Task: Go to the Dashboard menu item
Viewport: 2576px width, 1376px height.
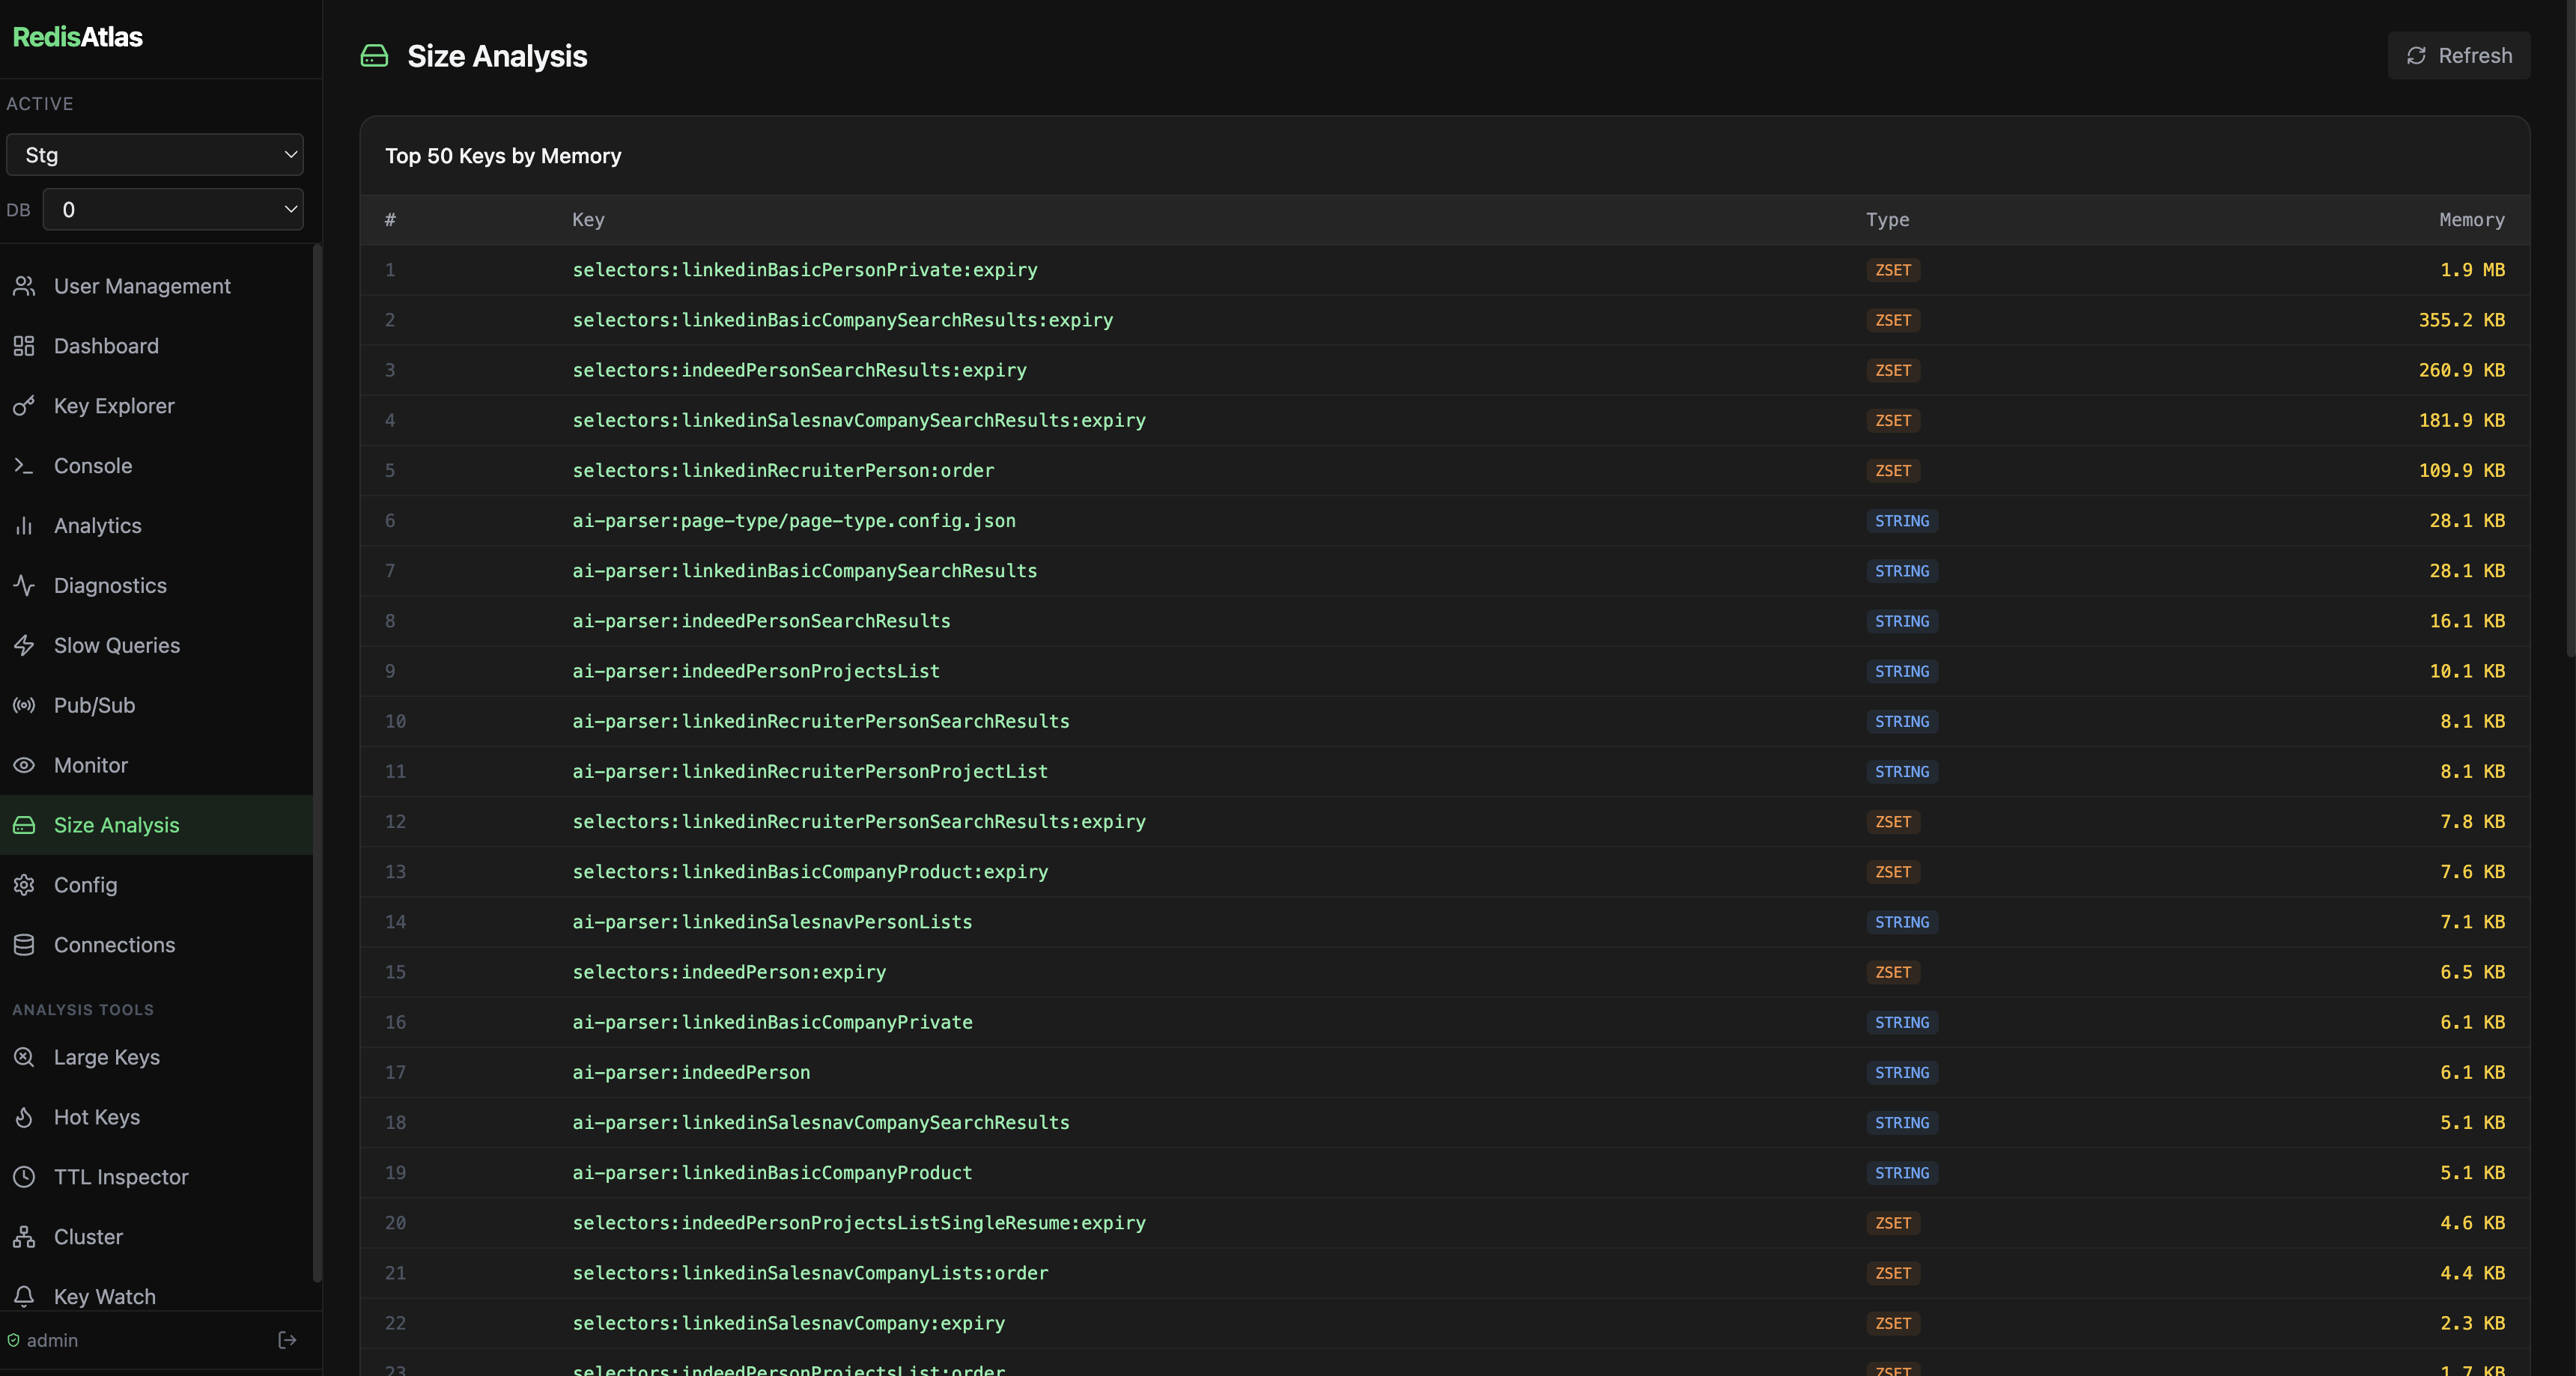Action: tap(106, 346)
